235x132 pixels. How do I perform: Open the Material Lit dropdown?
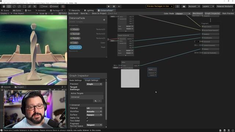coord(94,108)
